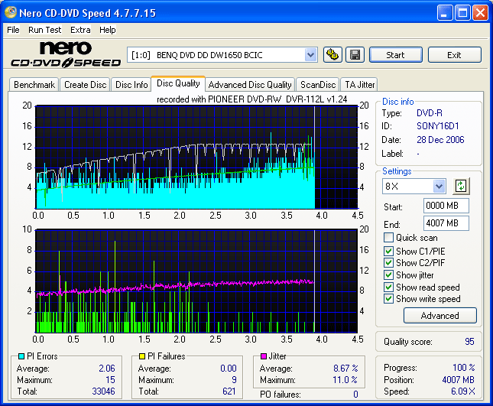The height and width of the screenshot is (406, 493).
Task: Disable Show read speed checkbox
Action: click(x=388, y=287)
